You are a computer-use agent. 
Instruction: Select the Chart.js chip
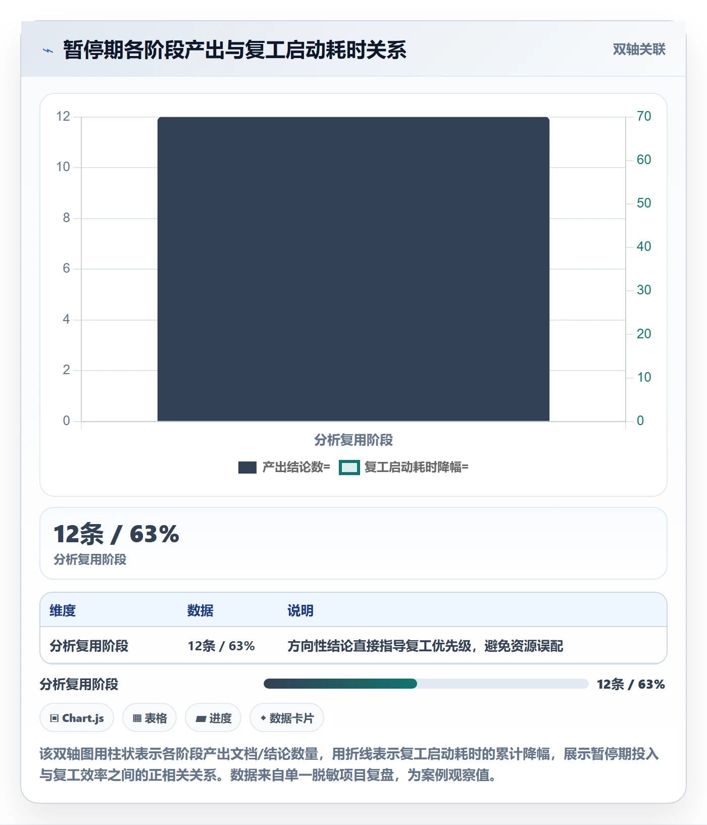click(77, 718)
